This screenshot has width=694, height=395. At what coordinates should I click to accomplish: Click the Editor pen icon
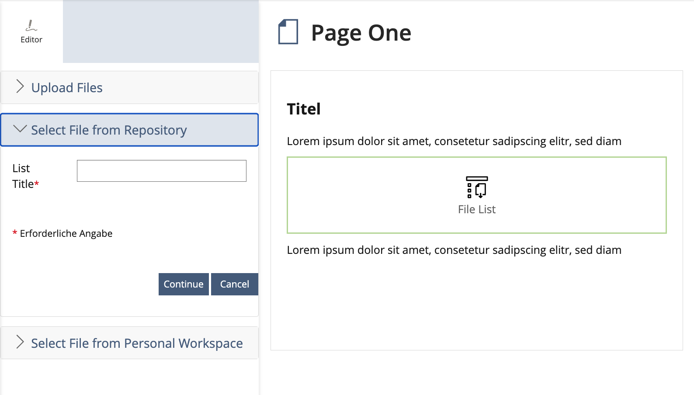(x=31, y=25)
